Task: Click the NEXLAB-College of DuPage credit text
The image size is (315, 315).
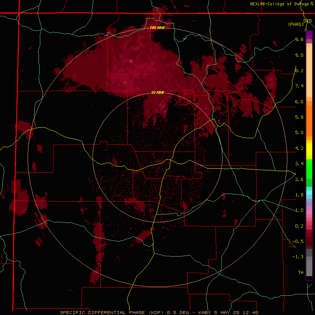Action: pyautogui.click(x=279, y=4)
